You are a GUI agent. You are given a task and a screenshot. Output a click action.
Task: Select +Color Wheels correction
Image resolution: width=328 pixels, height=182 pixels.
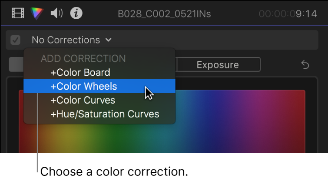84,86
